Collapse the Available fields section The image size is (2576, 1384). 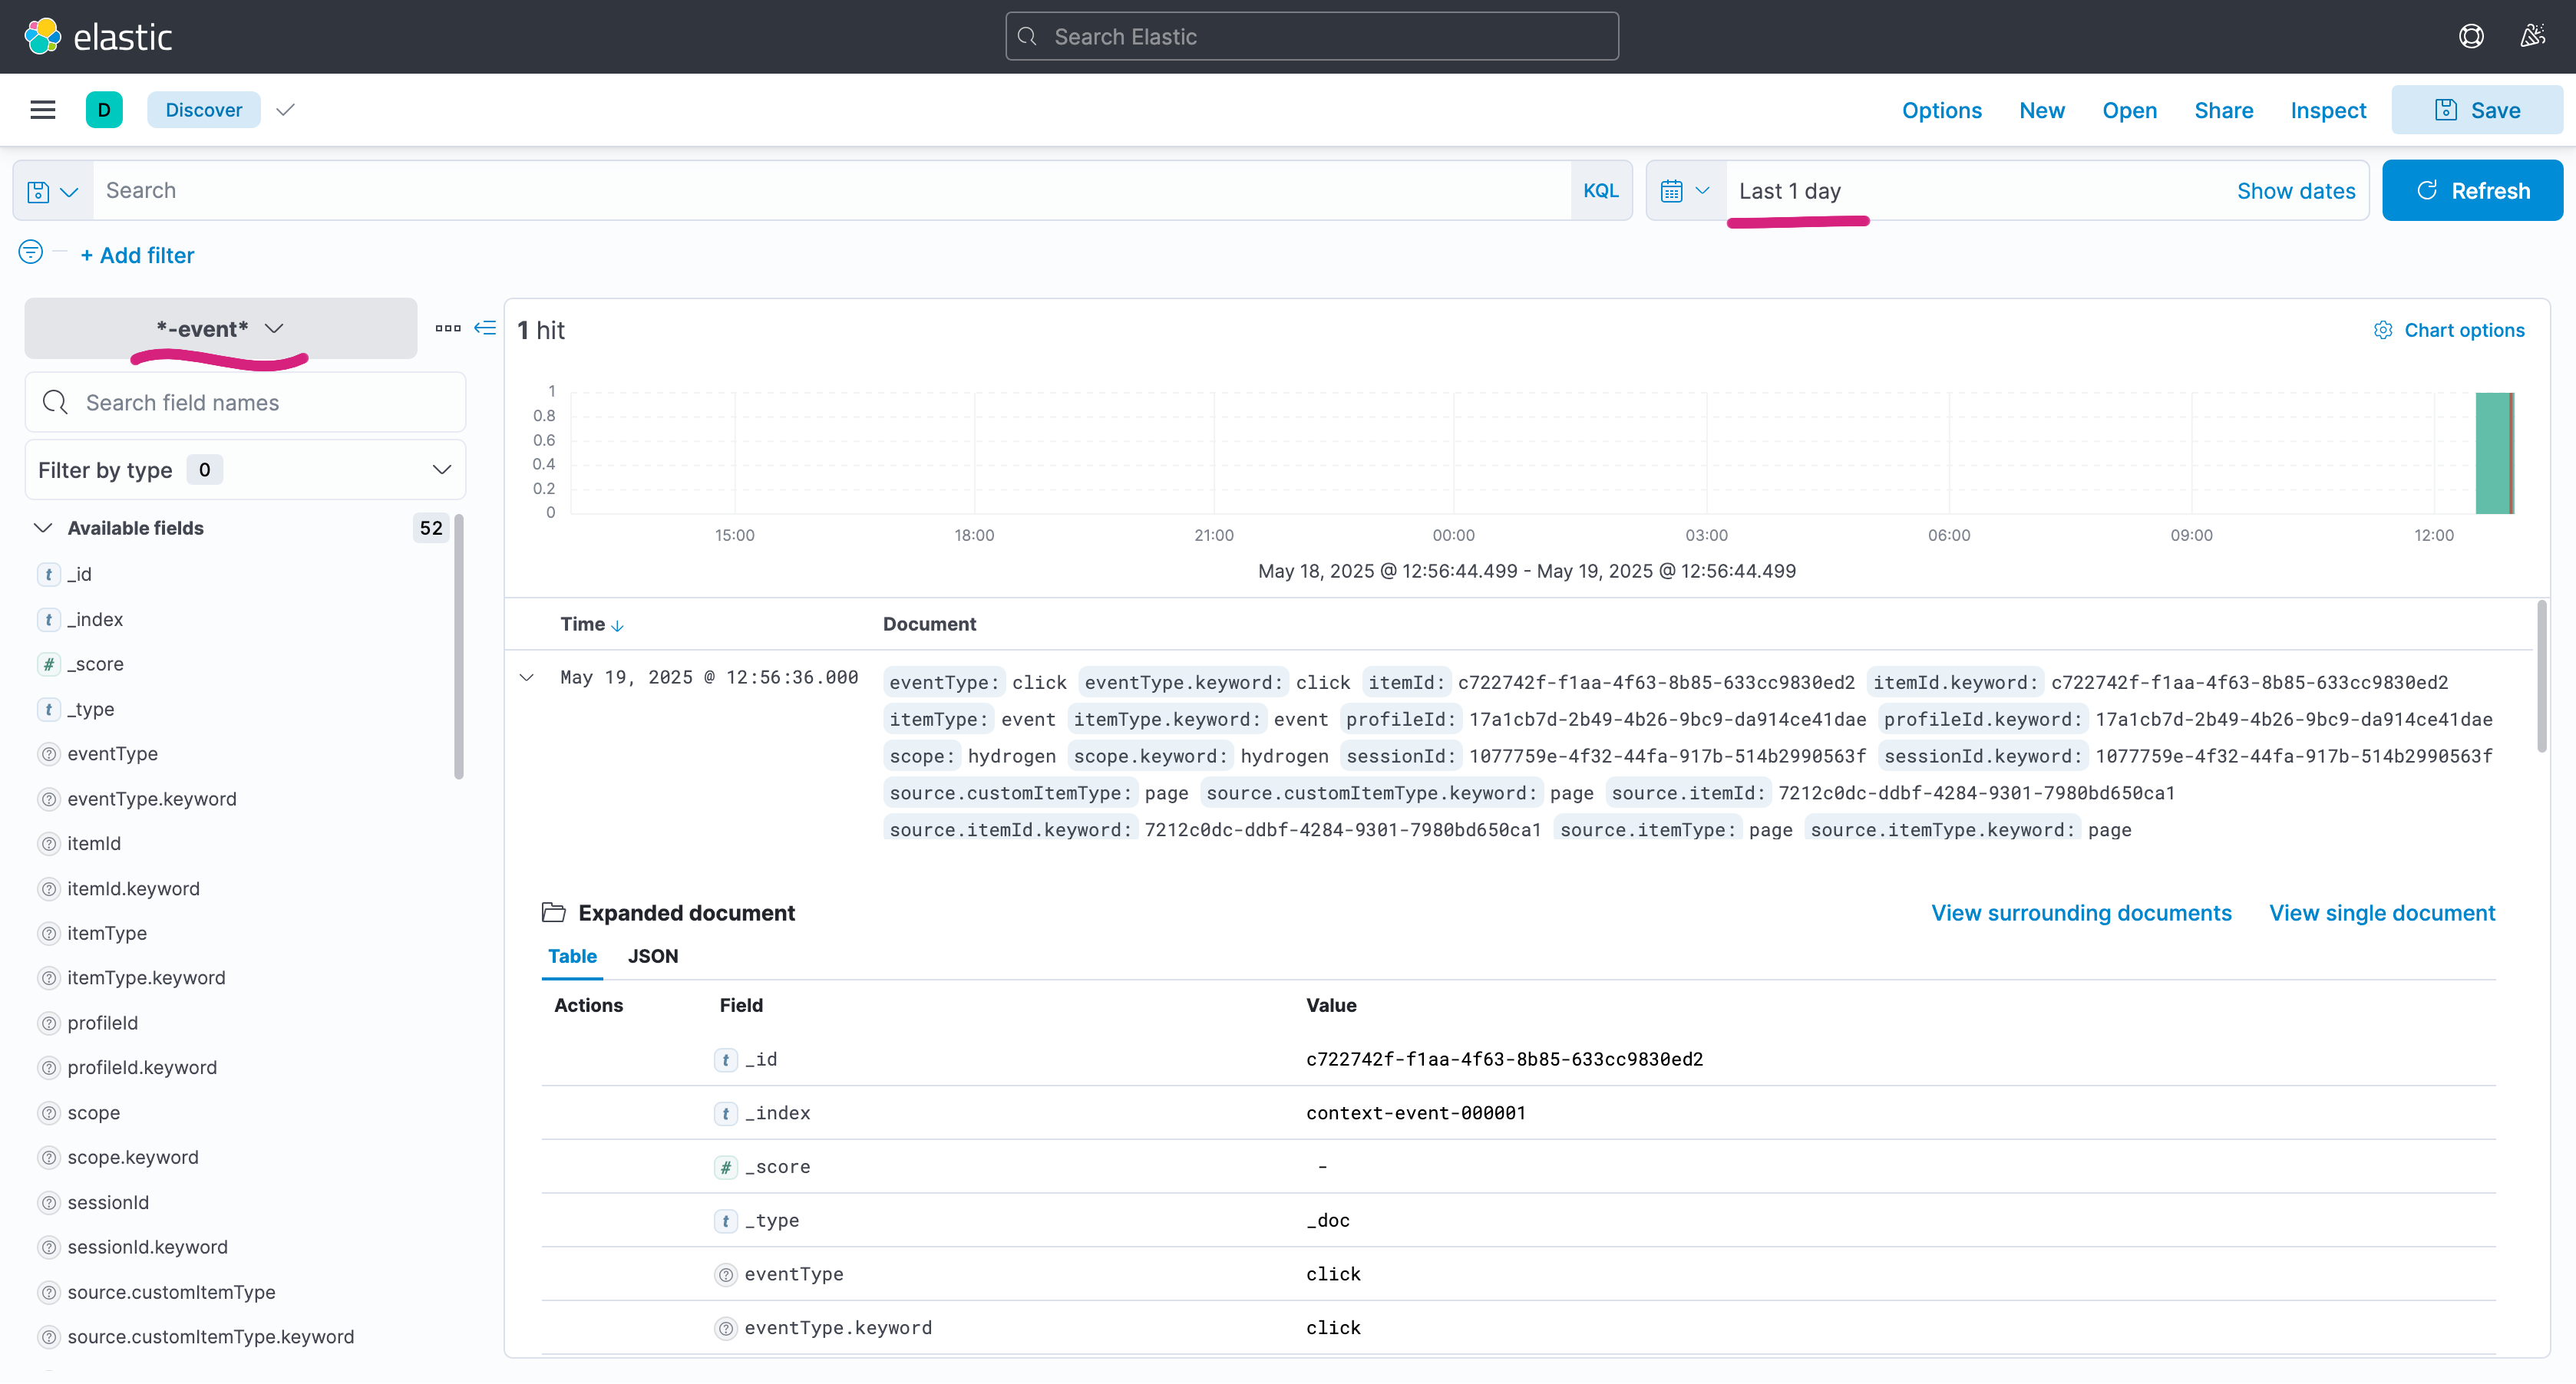point(43,528)
